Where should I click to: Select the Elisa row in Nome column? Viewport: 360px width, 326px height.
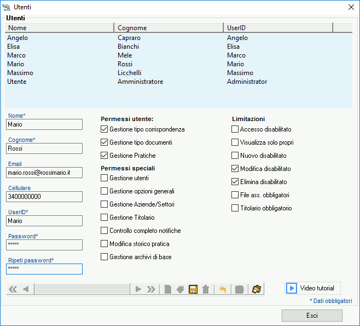(13, 47)
